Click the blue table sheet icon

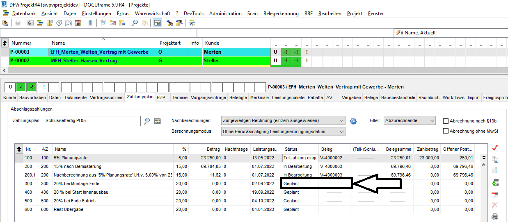pos(495,170)
